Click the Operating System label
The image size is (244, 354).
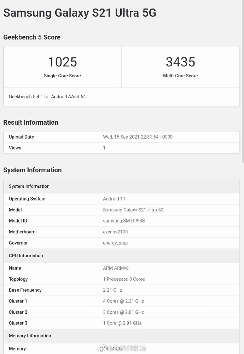click(x=27, y=199)
